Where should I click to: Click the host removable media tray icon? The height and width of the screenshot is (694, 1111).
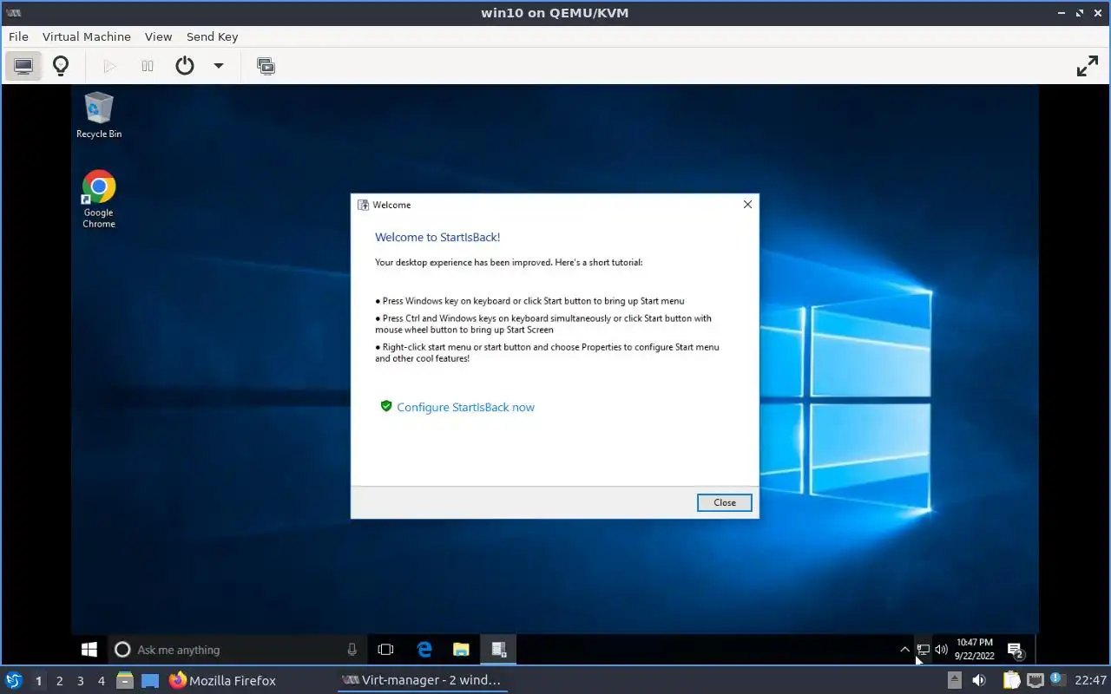pos(954,680)
